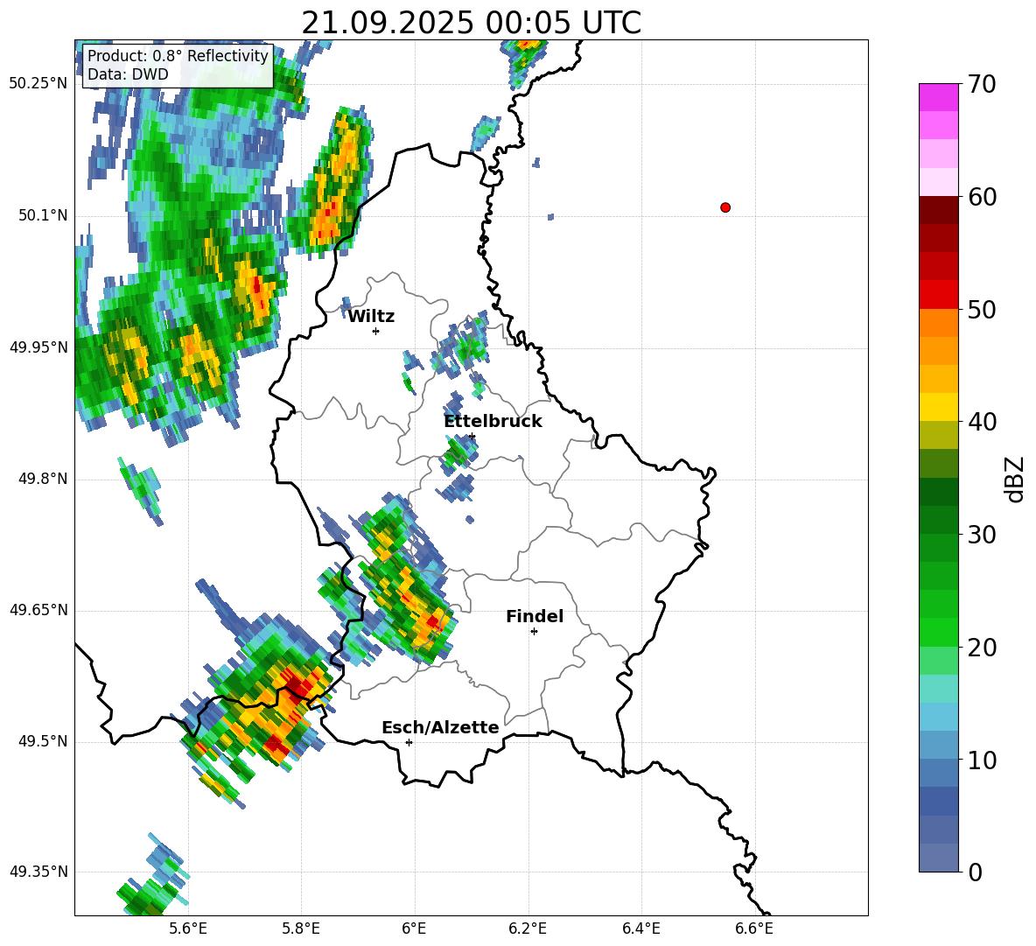Click the title "21.09.2025 00:05 UTC"
Image resolution: width=1036 pixels, height=946 pixels.
click(x=471, y=23)
